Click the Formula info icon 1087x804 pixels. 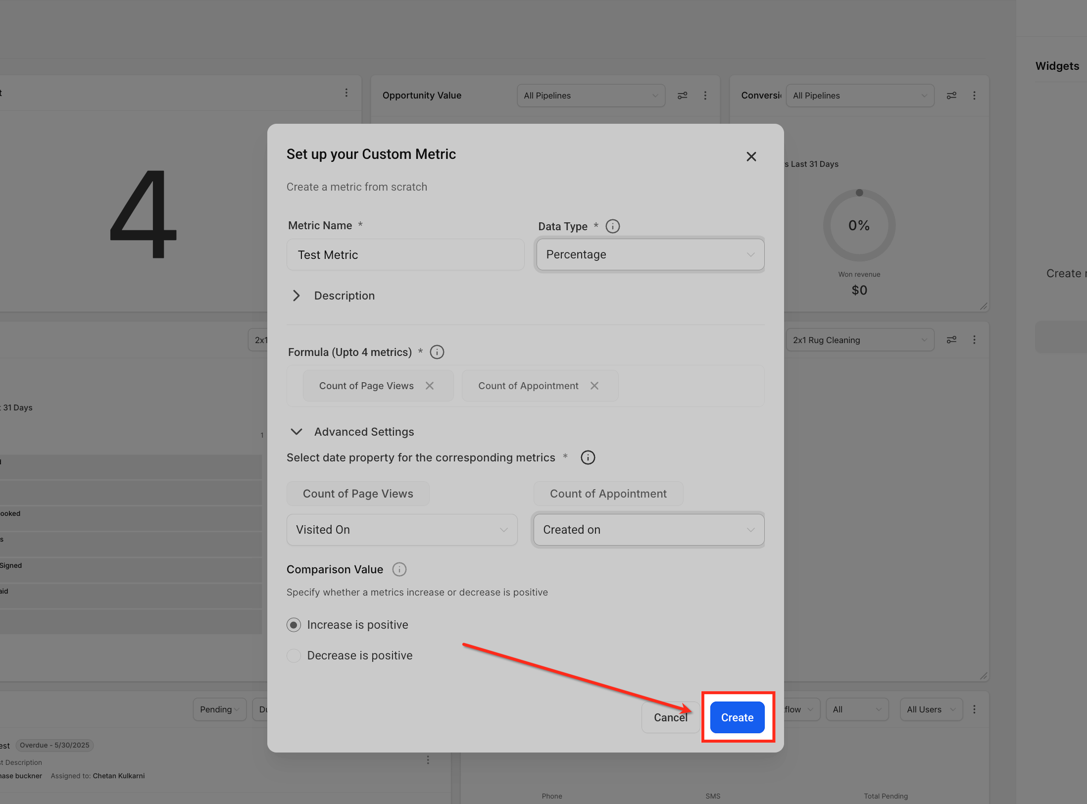tap(437, 352)
